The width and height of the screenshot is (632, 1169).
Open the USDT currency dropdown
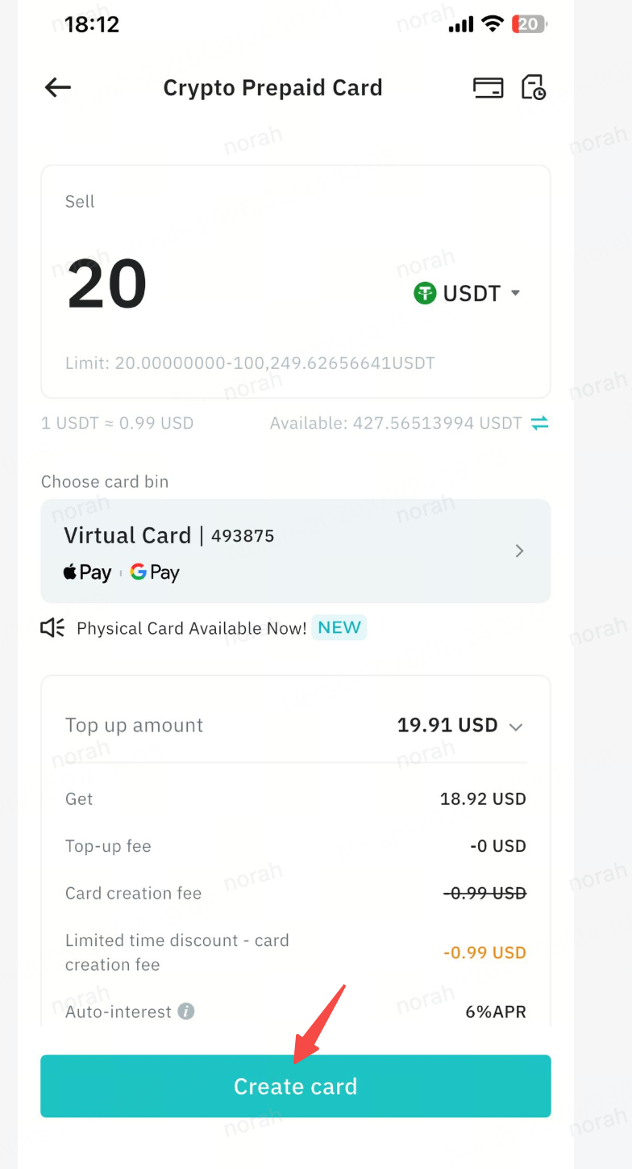coord(468,293)
